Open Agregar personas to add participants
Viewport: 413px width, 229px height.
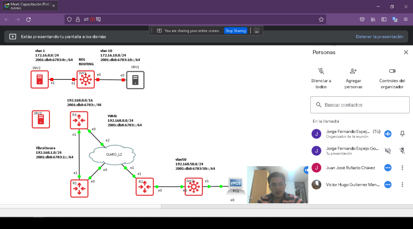coord(353,71)
